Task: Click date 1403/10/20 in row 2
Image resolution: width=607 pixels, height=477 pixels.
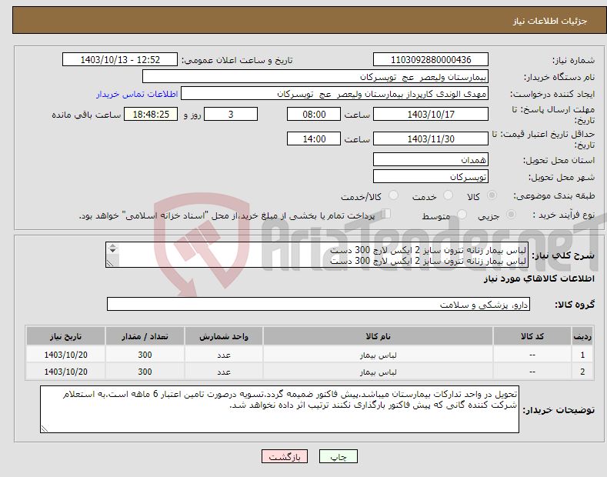Action: click(66, 372)
